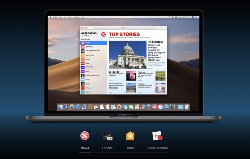Viewport: 250px width, 159px height.
Task: Open Messages bubble icon in dock
Action: (x=125, y=107)
